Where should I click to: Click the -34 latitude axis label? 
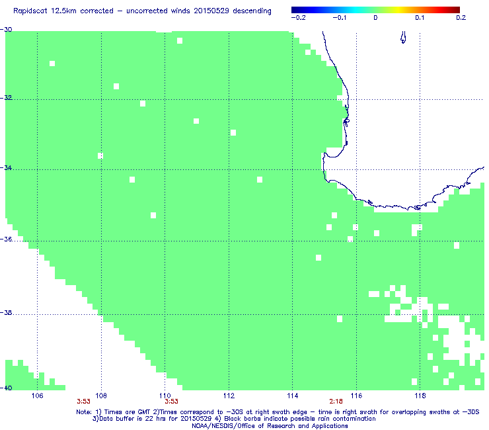(6, 168)
